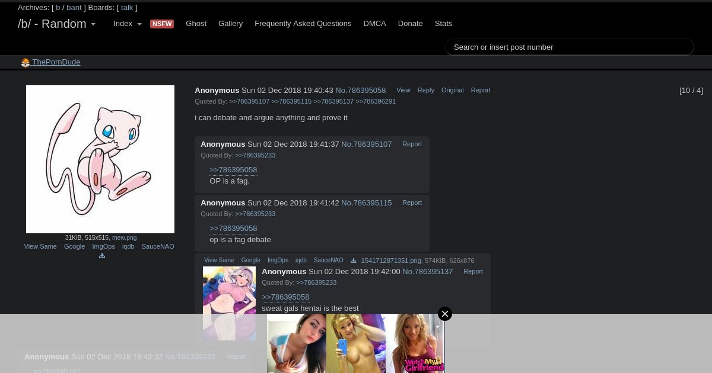Click quoted-by link >>786395115 in OP
712x373 pixels.
[291, 101]
